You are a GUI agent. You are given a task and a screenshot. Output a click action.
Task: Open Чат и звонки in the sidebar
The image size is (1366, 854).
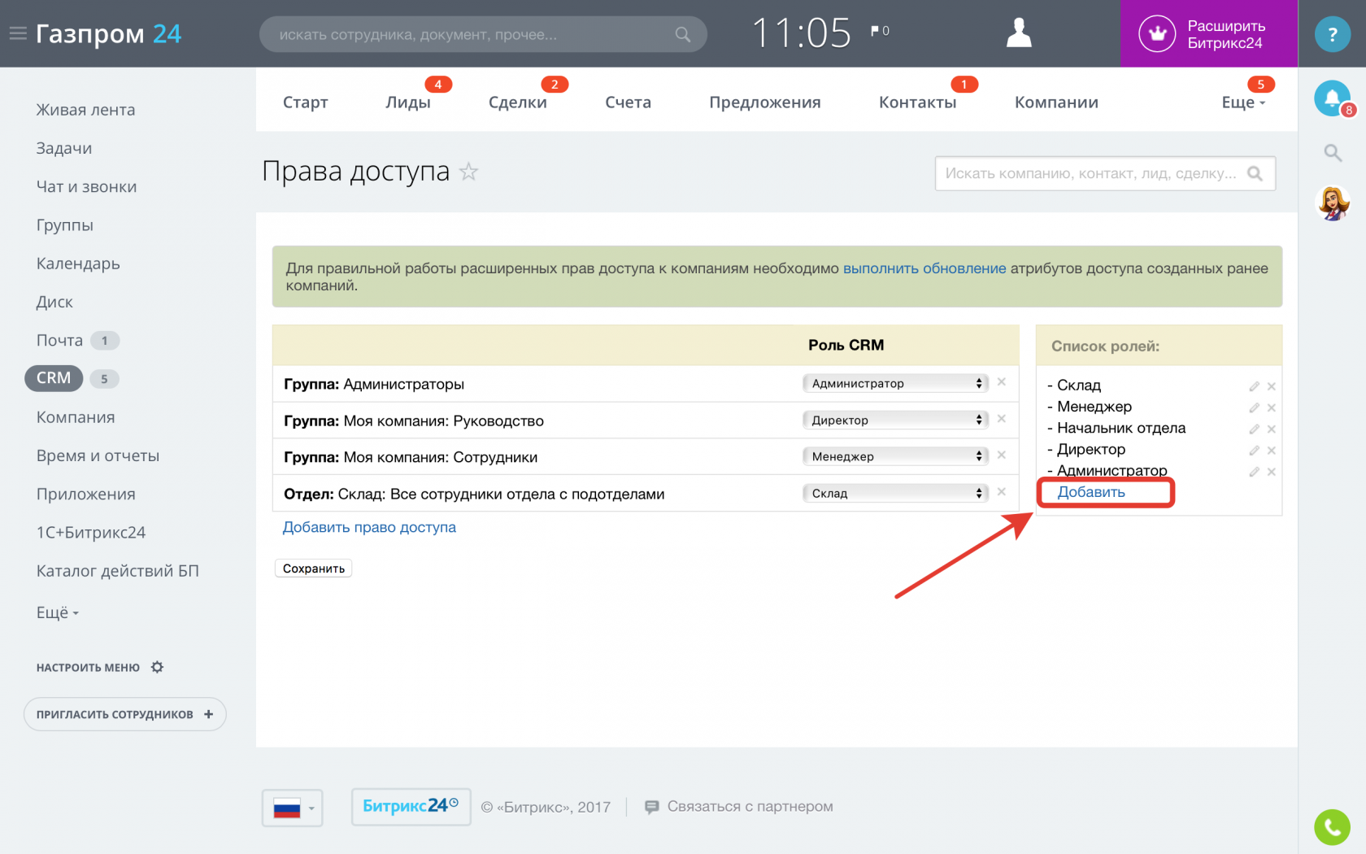point(86,186)
